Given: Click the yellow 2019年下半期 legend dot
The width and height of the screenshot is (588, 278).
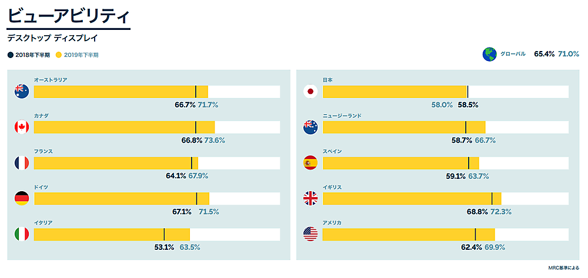Looking at the screenshot, I should [x=58, y=55].
